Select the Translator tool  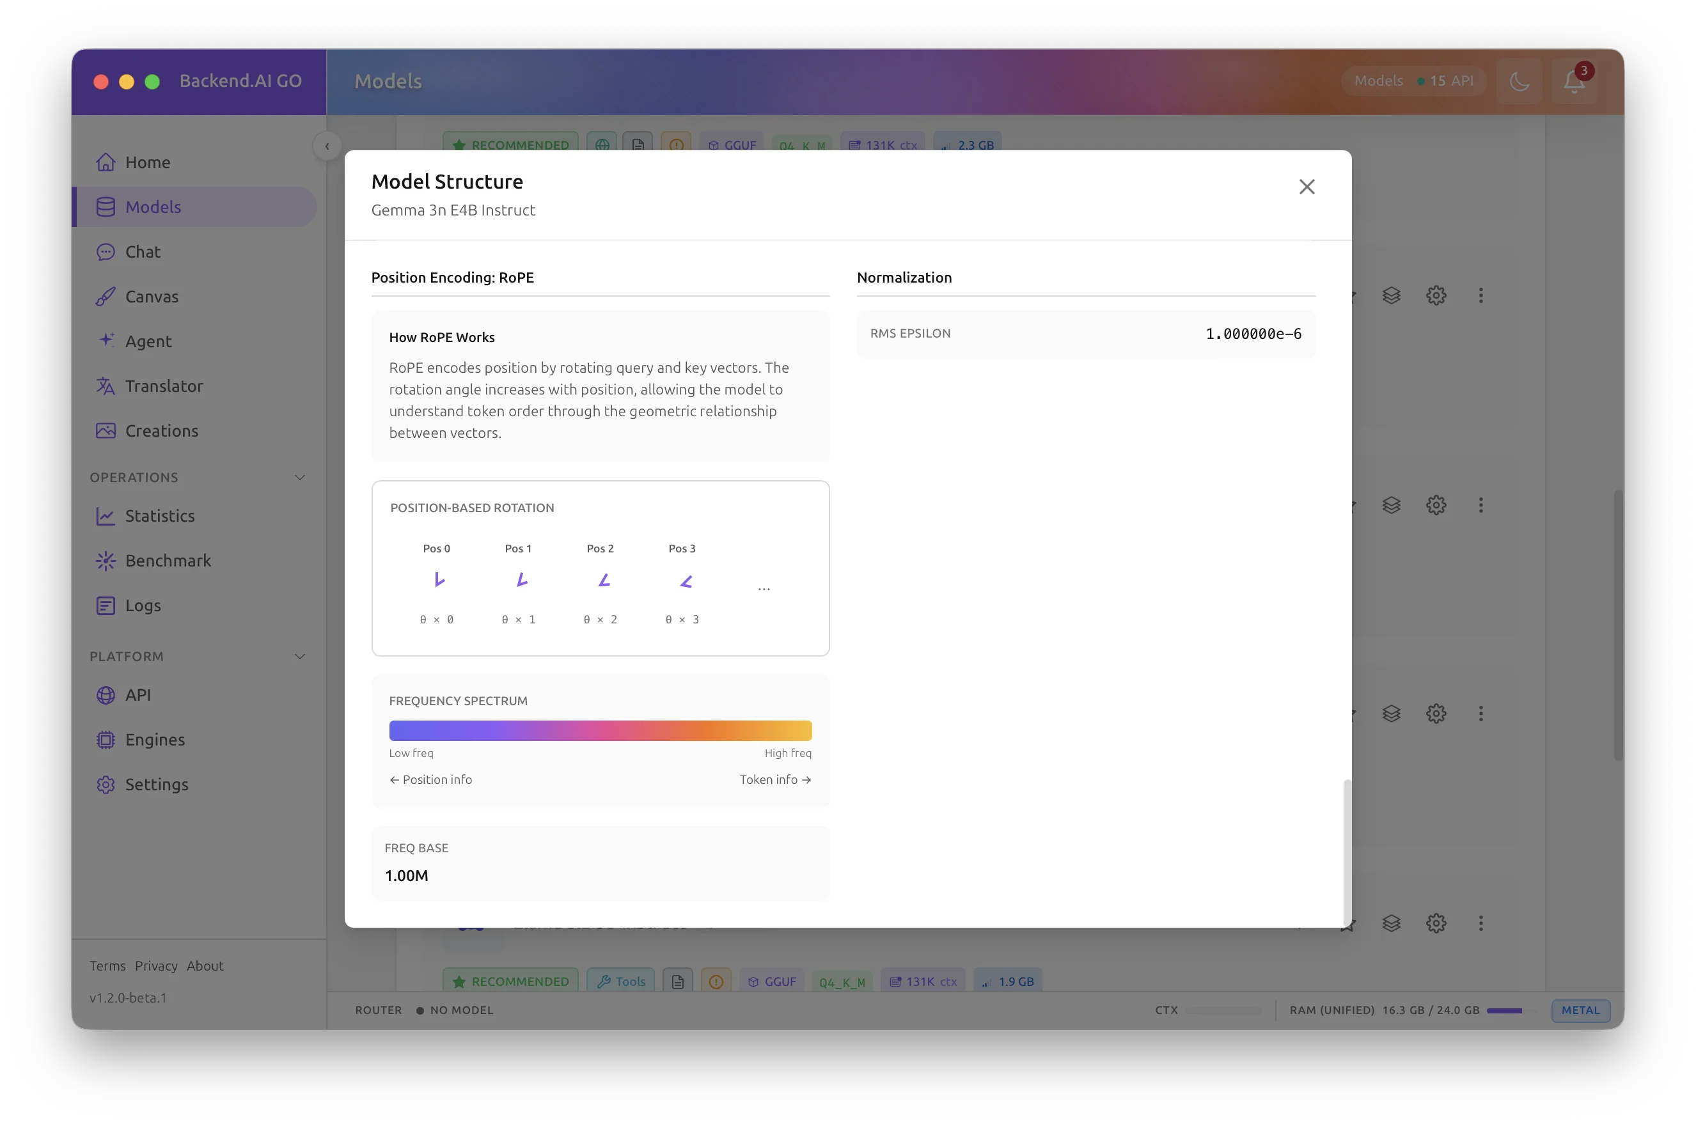164,386
